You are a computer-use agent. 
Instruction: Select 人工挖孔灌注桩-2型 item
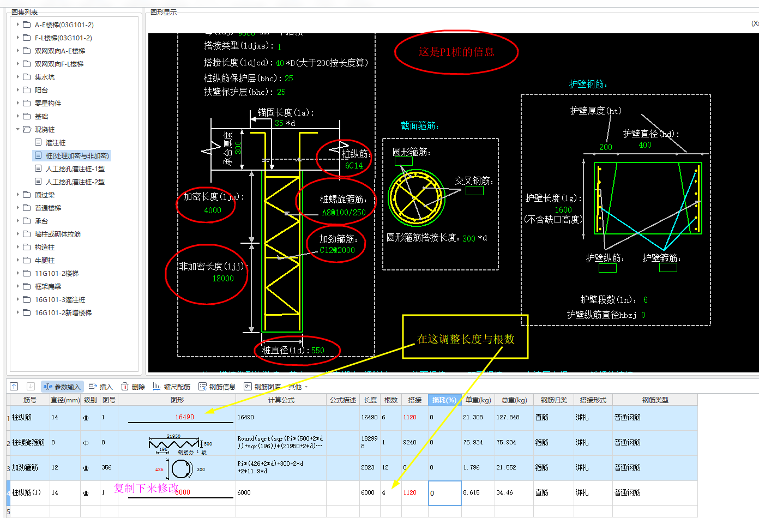tap(75, 182)
